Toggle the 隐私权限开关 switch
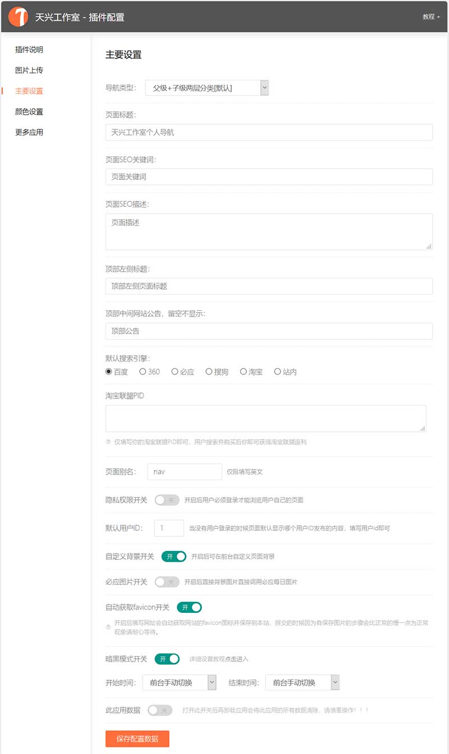 167,500
